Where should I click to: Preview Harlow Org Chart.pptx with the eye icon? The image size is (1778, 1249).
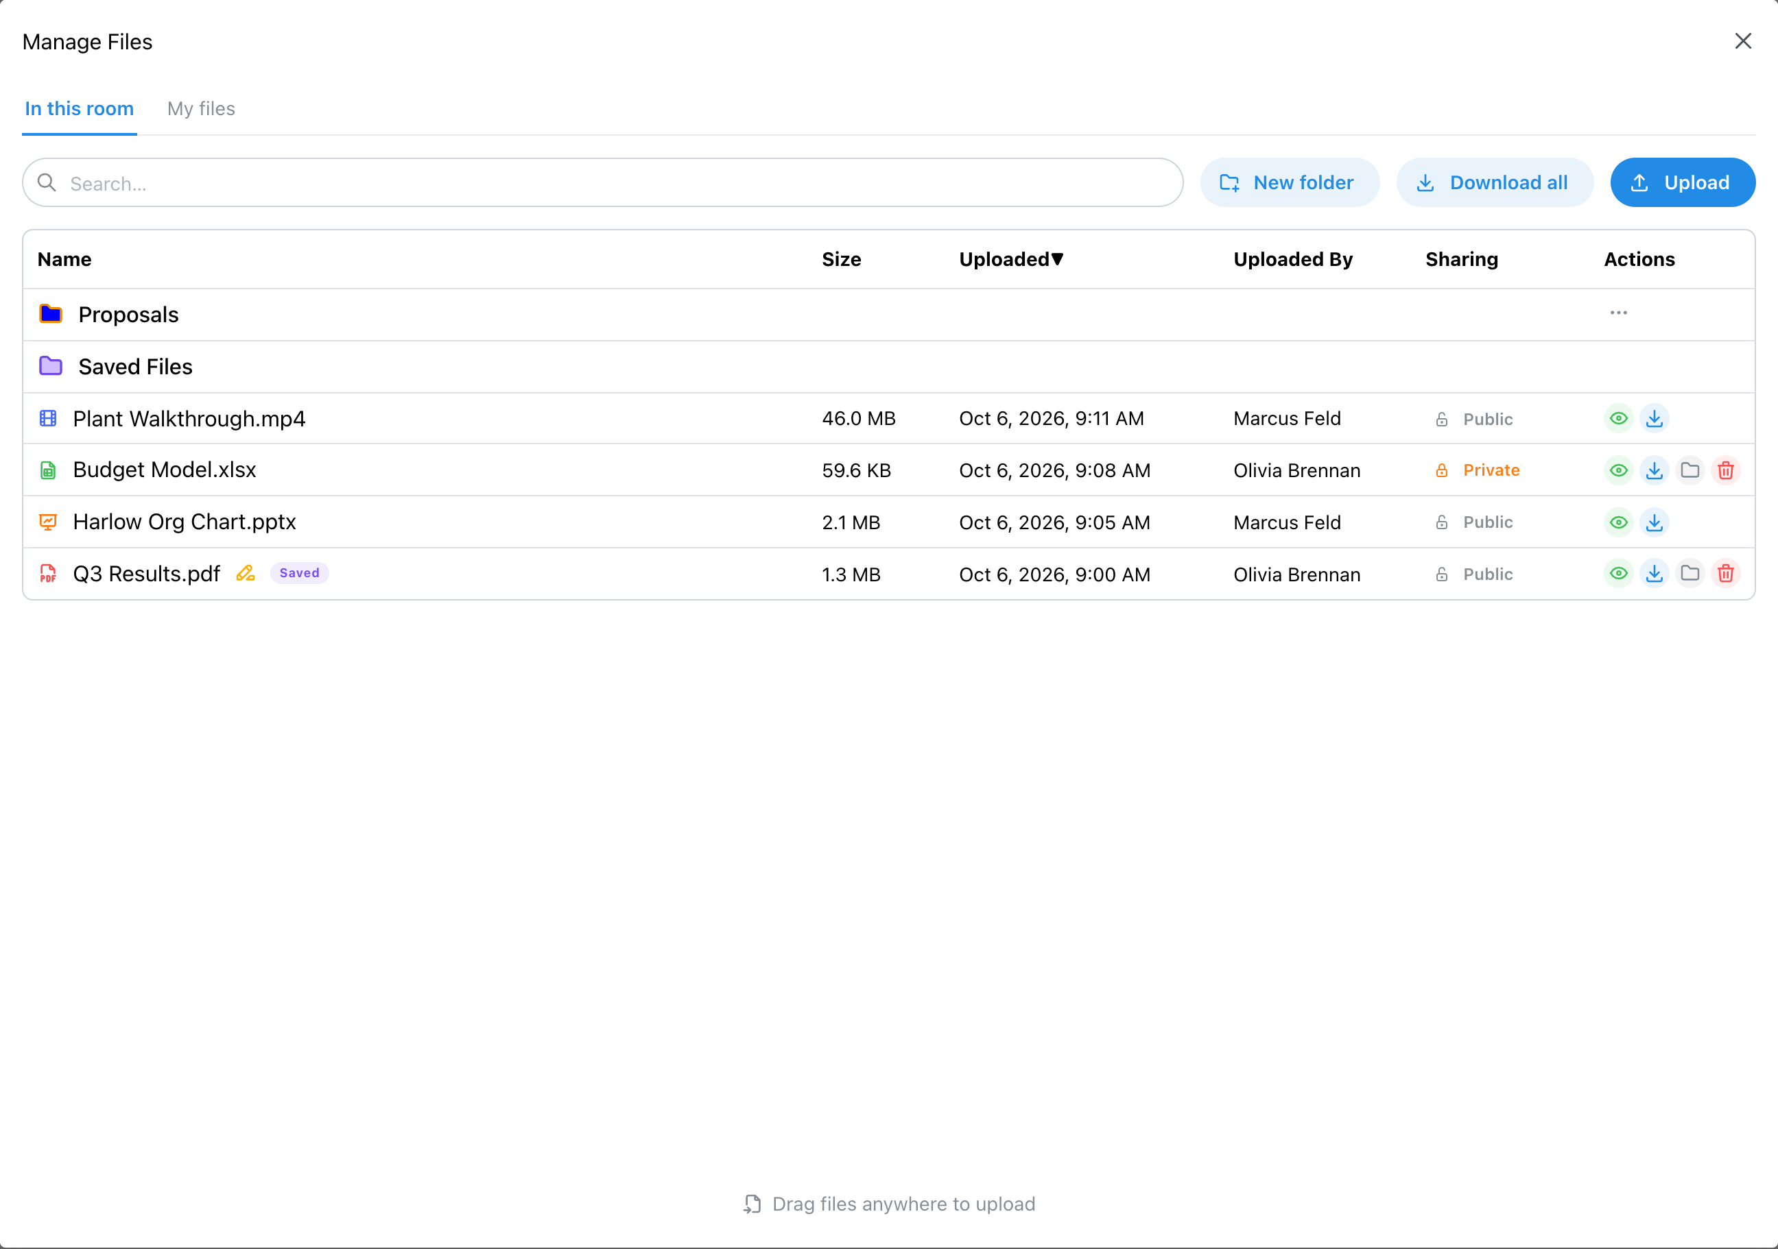tap(1618, 522)
